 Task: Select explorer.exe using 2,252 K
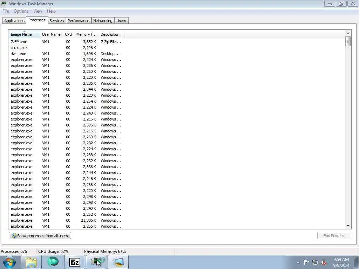click(66, 214)
